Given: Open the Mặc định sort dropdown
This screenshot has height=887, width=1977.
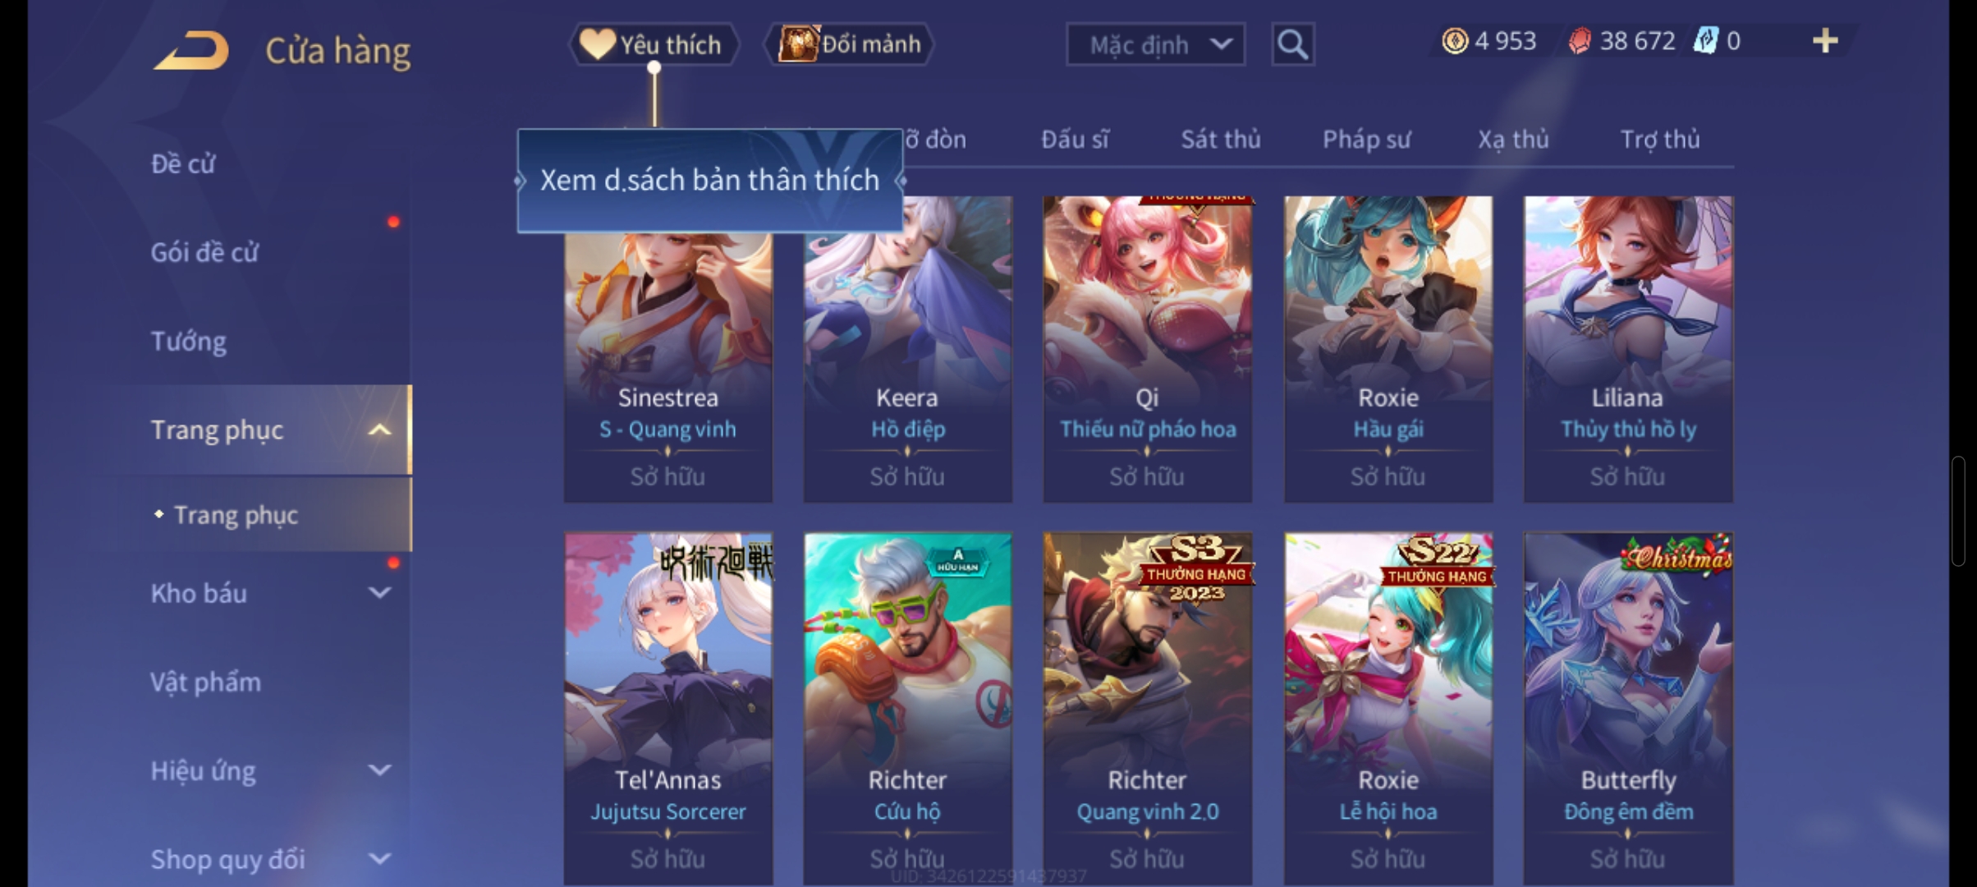Looking at the screenshot, I should coord(1155,44).
